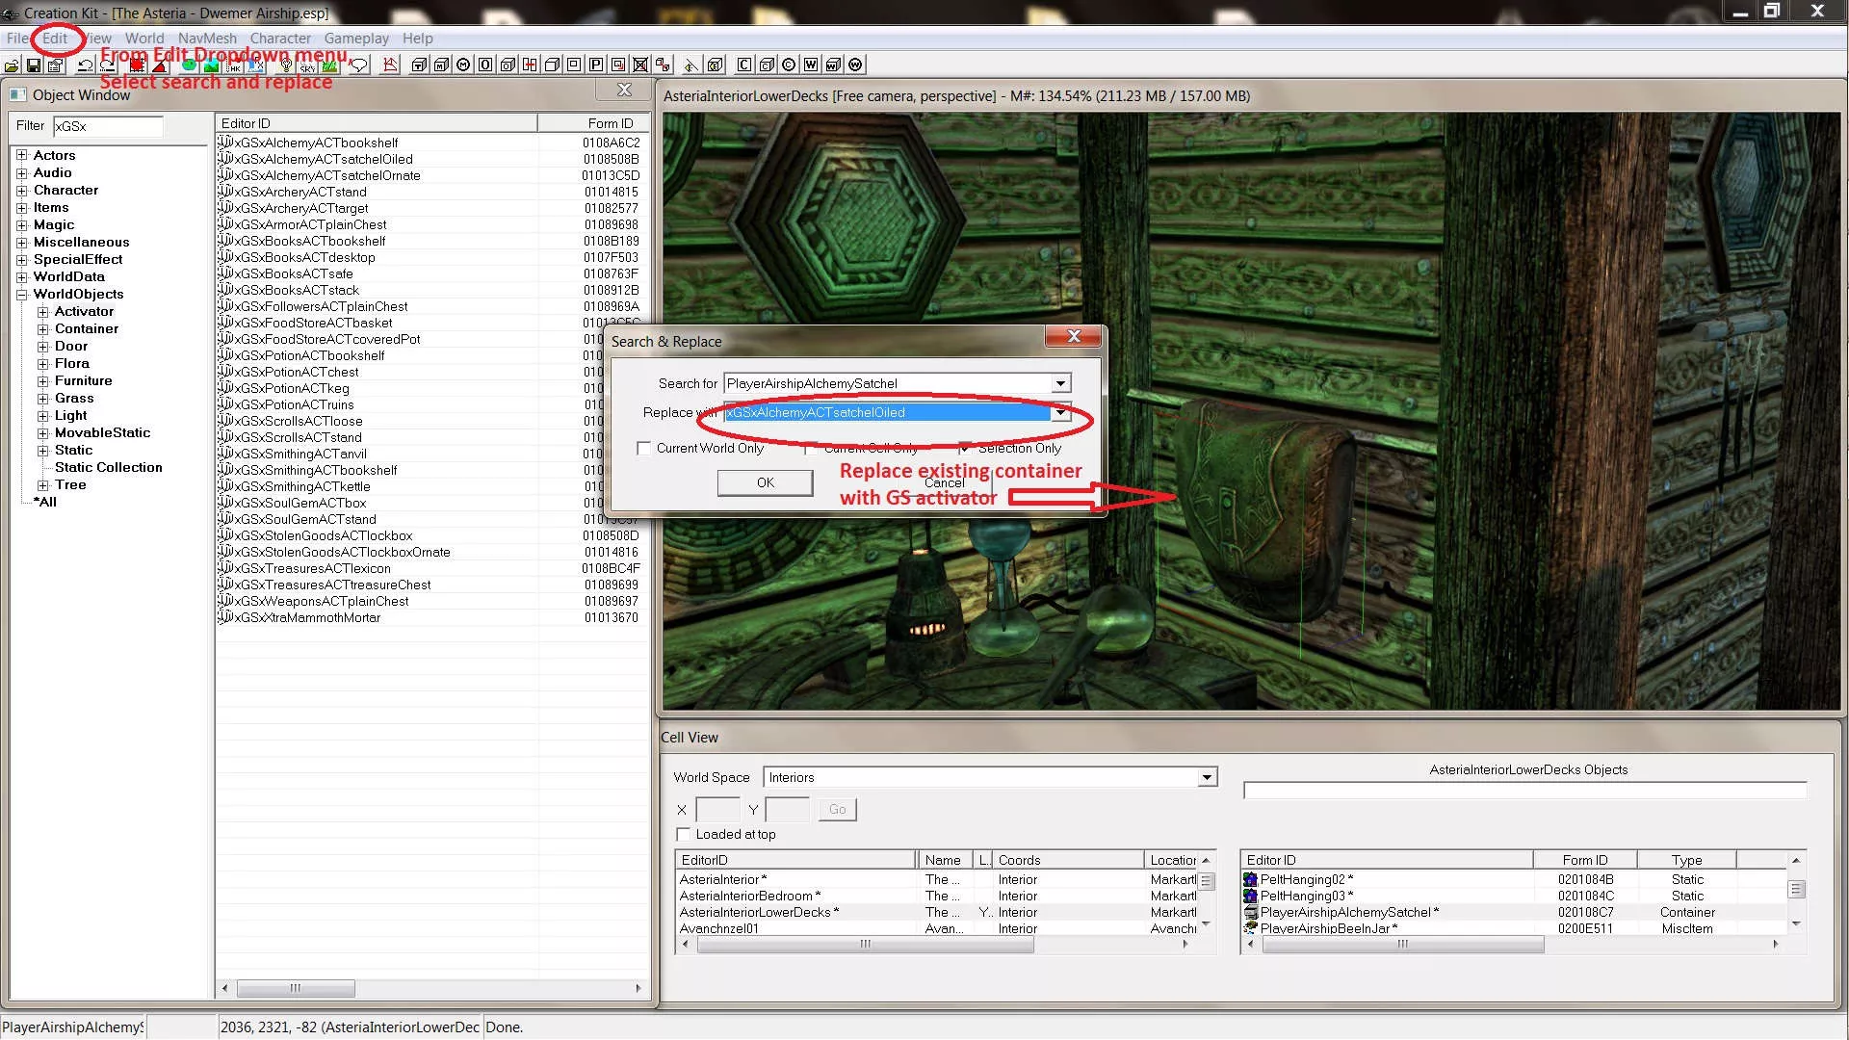
Task: Click the X coordinate field in Cell View
Action: click(x=717, y=810)
